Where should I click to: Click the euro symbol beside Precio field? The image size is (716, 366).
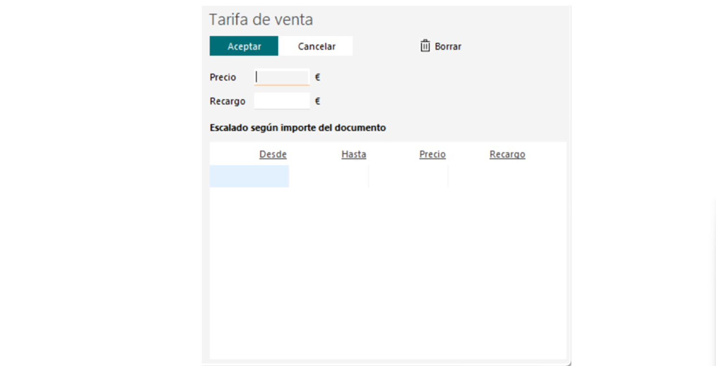tap(318, 77)
